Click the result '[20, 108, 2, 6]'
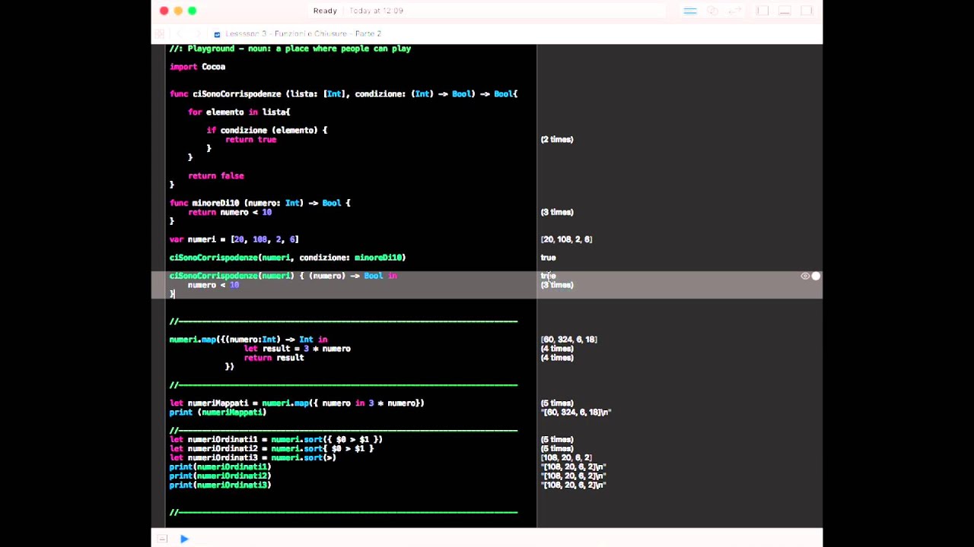Viewport: 974px width, 547px height. pos(566,239)
